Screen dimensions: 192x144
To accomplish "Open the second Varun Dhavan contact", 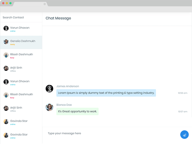I will click(20, 81).
